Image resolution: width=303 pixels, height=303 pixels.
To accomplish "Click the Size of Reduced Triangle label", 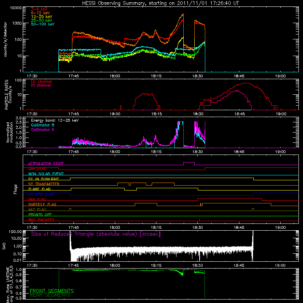I will coord(96,234).
